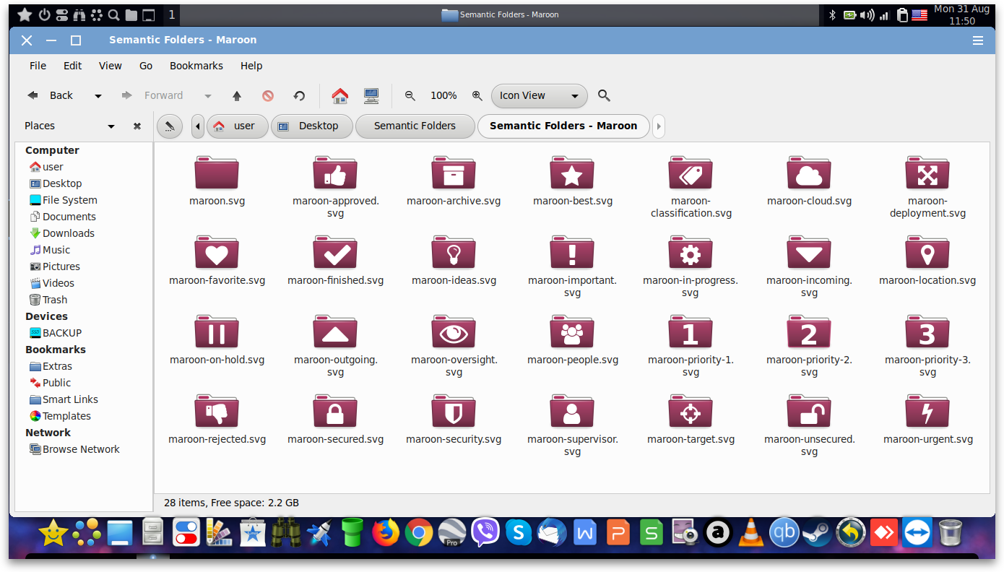
Task: Click Semantic Folders - Maroon path button
Action: click(563, 126)
